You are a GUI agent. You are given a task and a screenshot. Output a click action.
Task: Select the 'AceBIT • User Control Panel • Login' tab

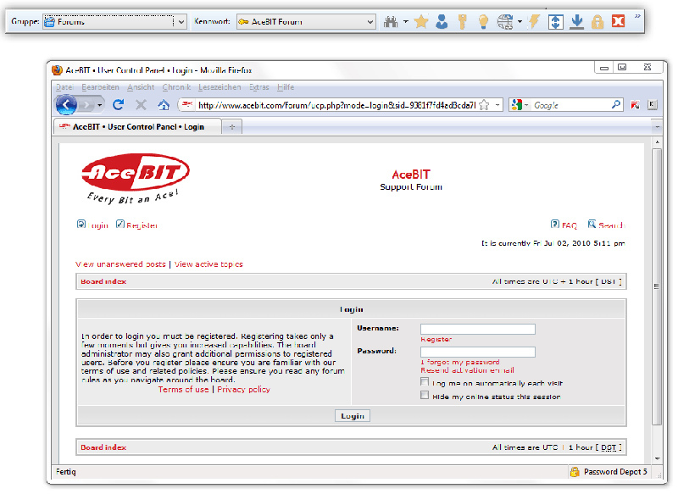(137, 126)
